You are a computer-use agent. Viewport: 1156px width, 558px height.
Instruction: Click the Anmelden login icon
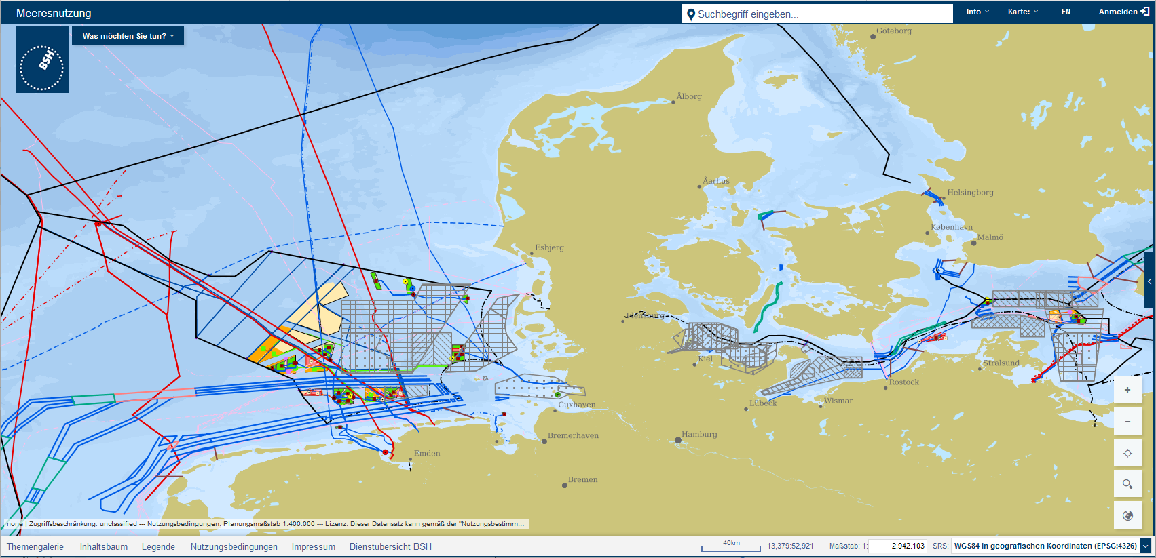[1144, 12]
